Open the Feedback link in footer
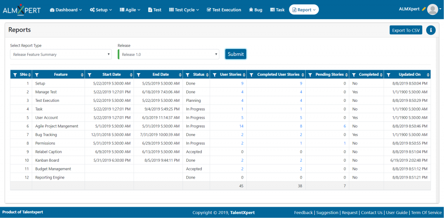 (303, 212)
